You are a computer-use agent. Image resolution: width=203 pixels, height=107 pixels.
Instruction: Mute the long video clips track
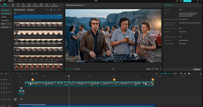click(x=9, y=84)
